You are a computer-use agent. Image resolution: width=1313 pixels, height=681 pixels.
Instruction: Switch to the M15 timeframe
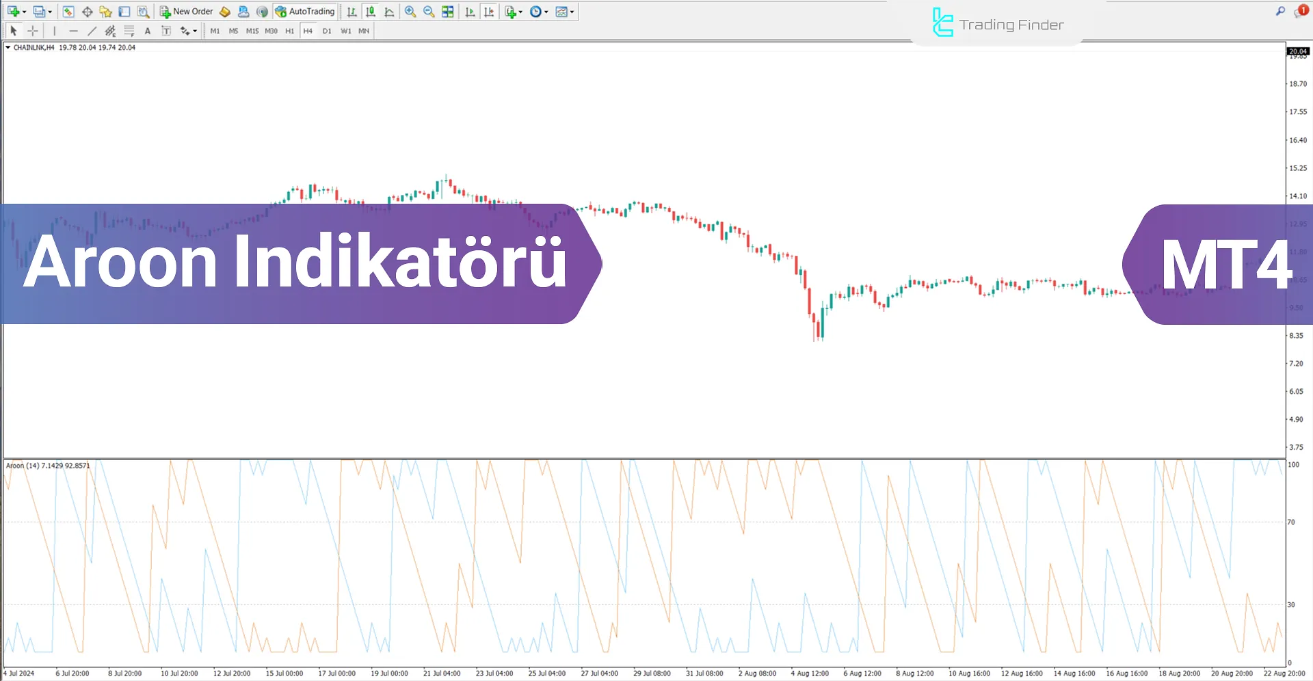tap(252, 30)
